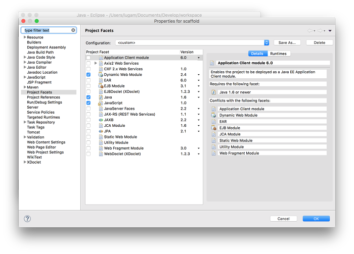Confirm with the OK button
This screenshot has height=254, width=354.
click(x=316, y=219)
